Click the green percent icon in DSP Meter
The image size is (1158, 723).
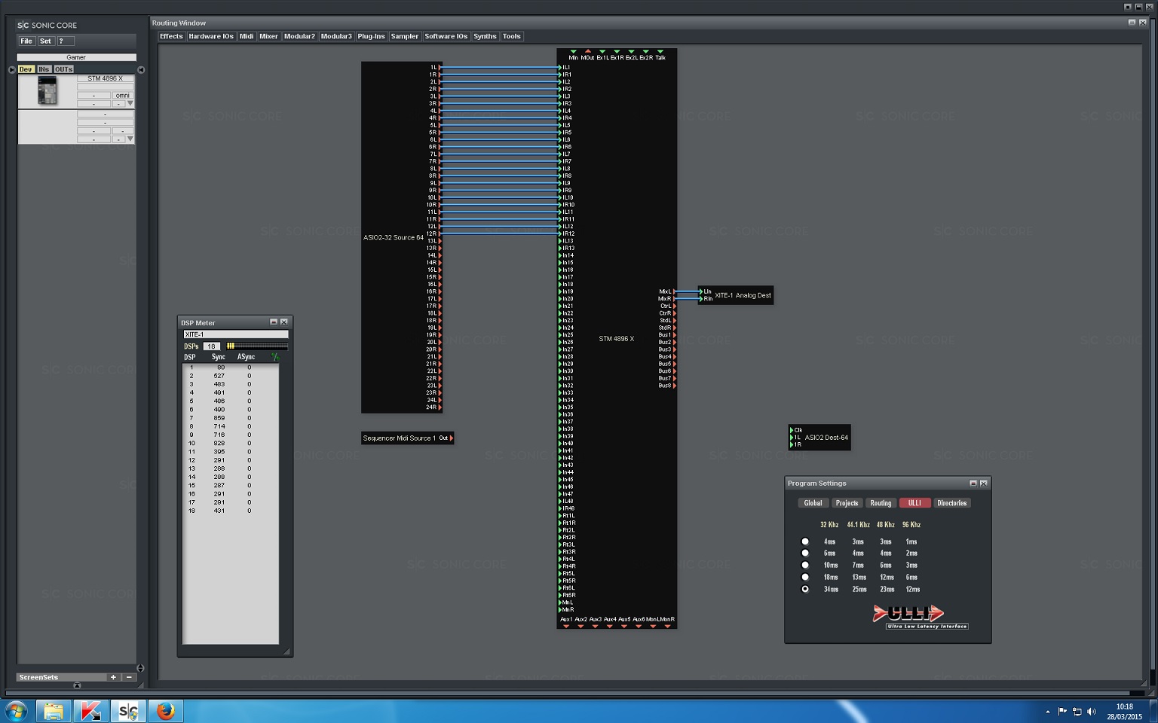275,357
